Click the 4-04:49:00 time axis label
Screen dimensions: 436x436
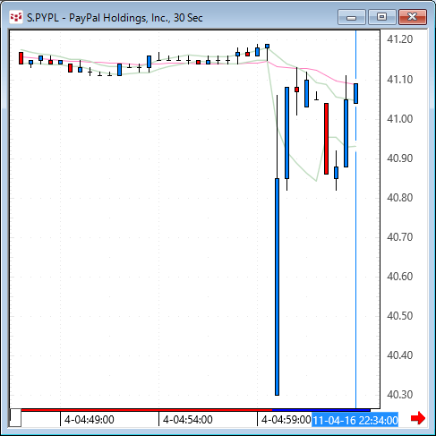[x=90, y=420]
